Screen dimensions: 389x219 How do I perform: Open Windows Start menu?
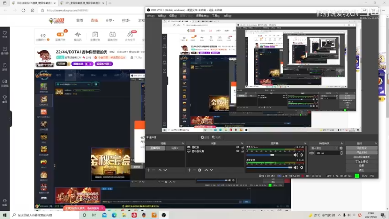point(5,215)
